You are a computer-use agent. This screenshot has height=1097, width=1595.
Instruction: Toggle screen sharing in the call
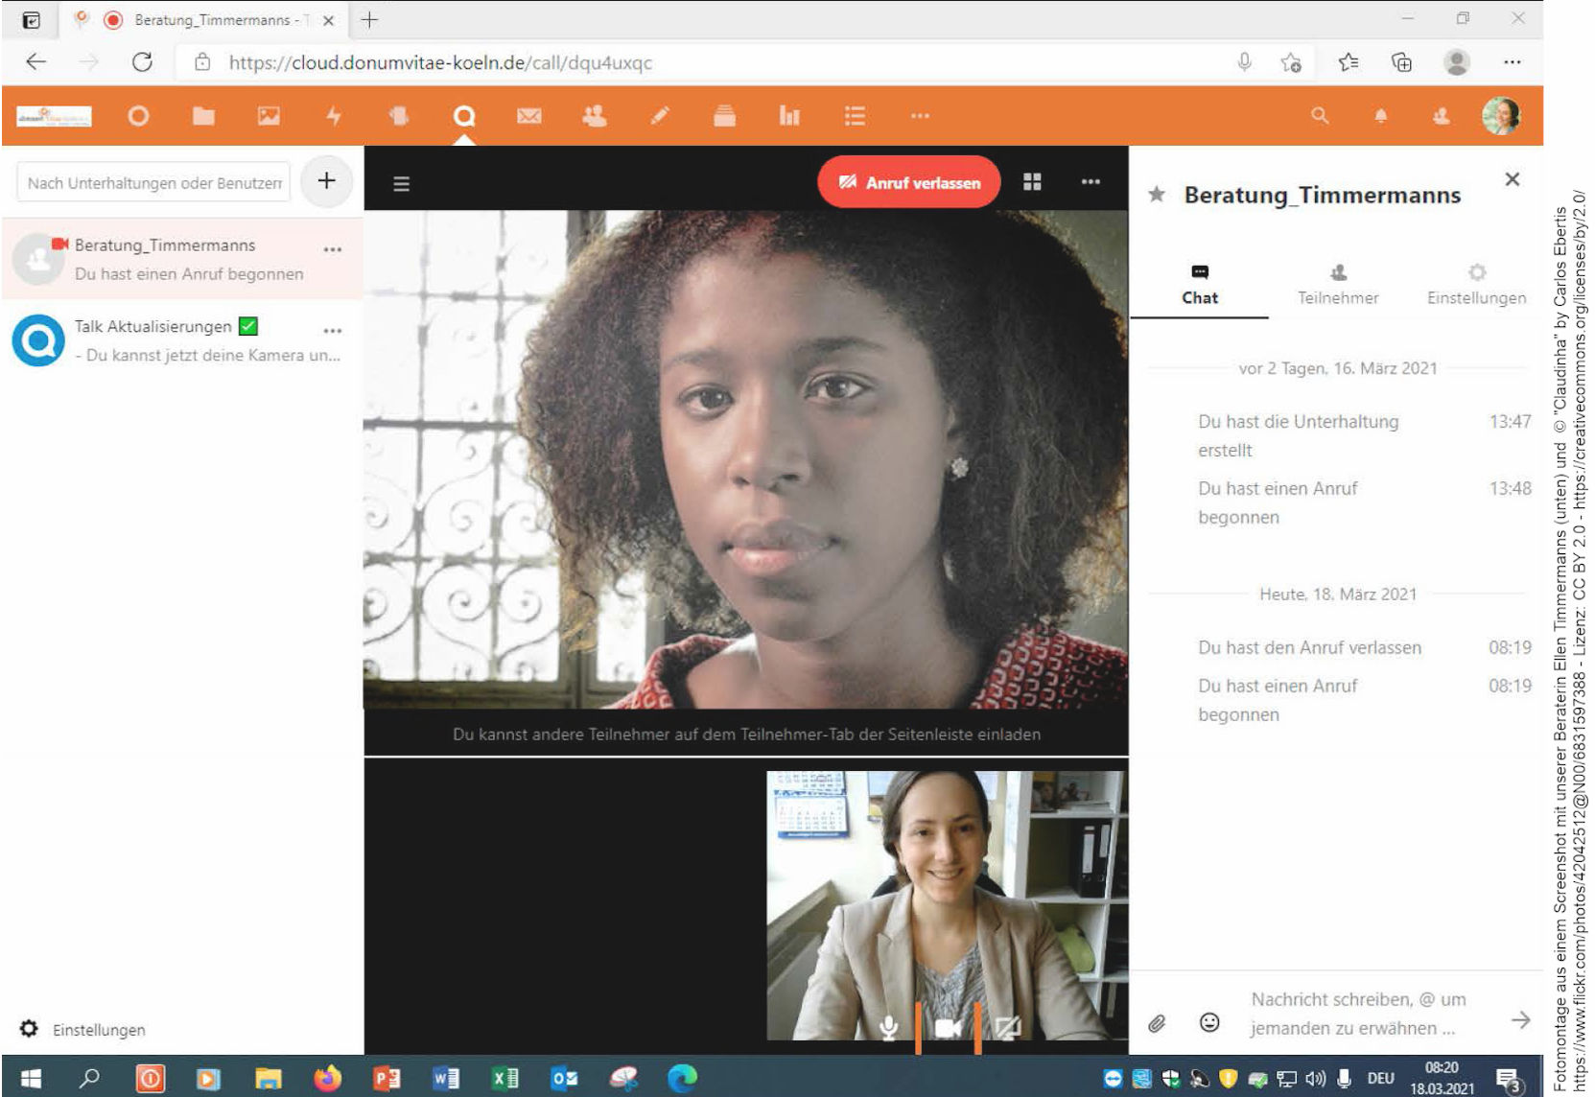pyautogui.click(x=1007, y=1028)
